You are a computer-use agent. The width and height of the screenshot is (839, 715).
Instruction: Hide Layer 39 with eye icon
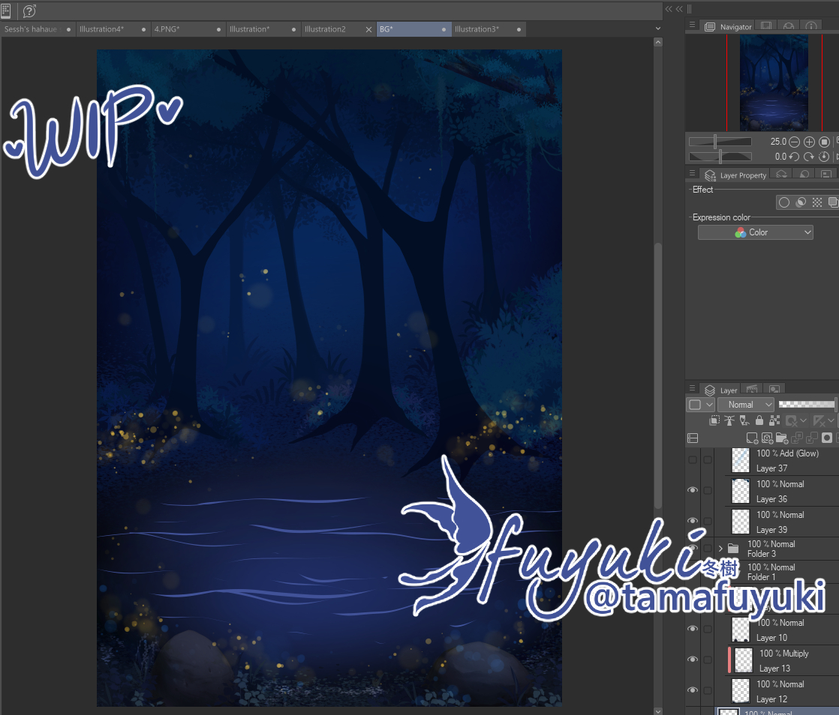pos(693,521)
